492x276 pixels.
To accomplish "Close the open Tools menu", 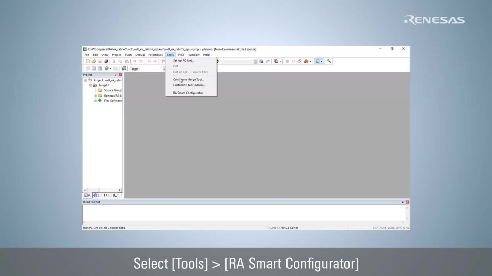I will [170, 55].
